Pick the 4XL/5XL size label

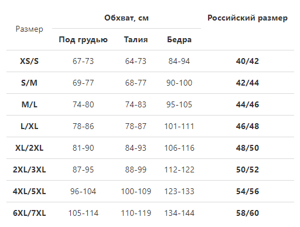click(x=29, y=191)
